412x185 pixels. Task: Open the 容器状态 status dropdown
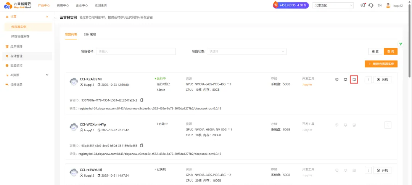coord(246,51)
